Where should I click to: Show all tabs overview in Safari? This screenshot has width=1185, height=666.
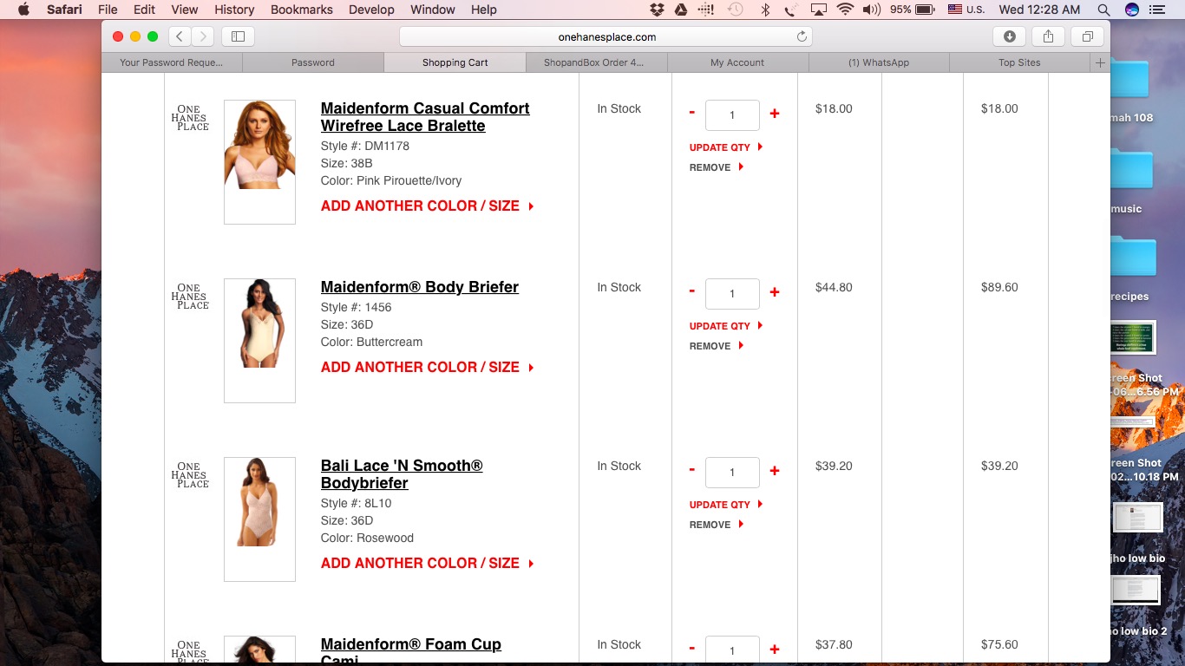[x=1087, y=36]
